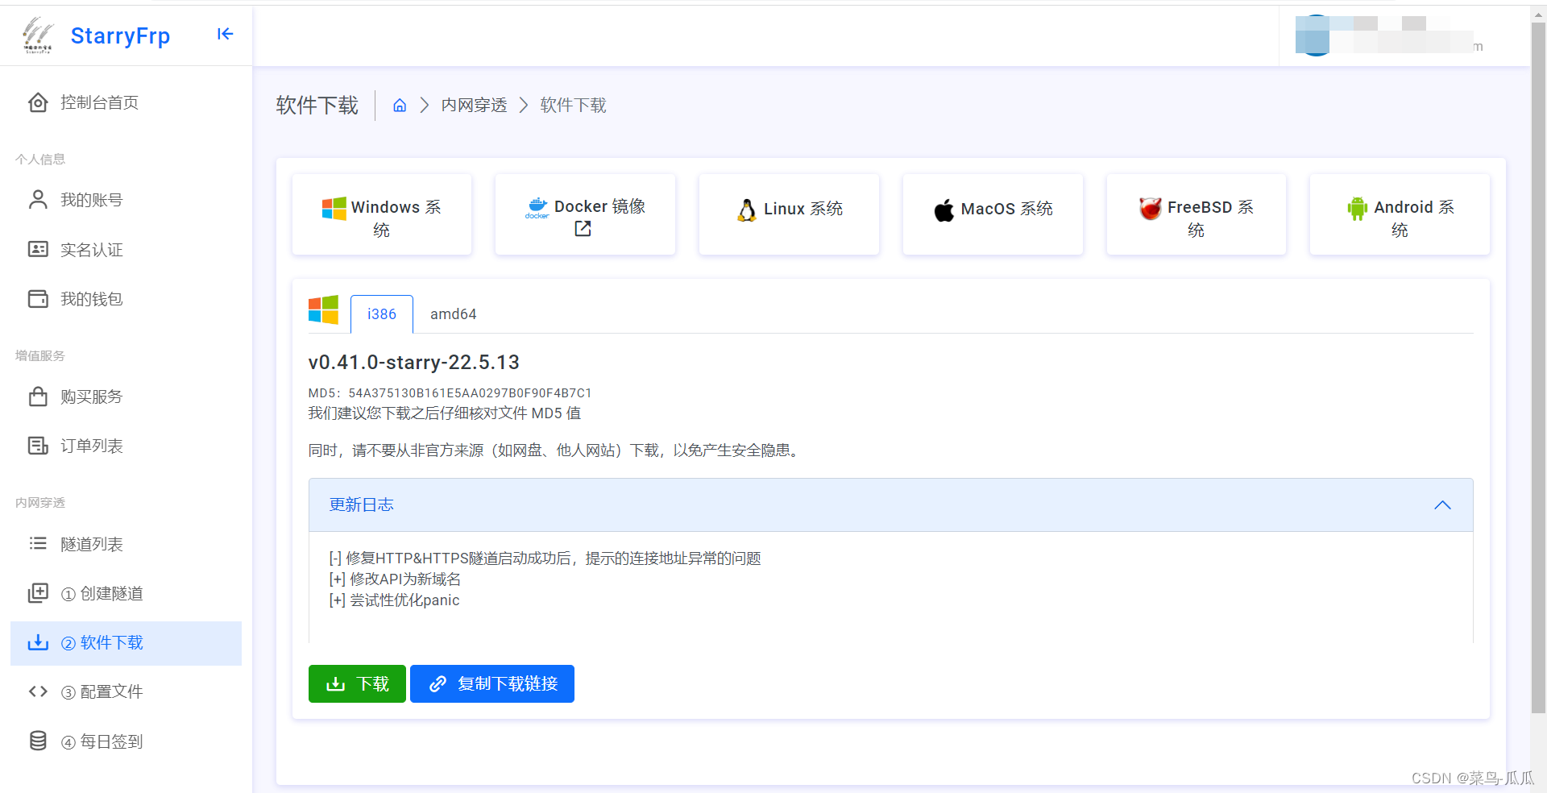
Task: Click the FreeBSD daemon logo
Action: pos(1150,208)
